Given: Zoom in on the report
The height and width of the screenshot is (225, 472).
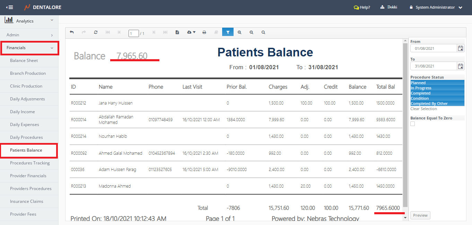Looking at the screenshot, I should point(239,32).
